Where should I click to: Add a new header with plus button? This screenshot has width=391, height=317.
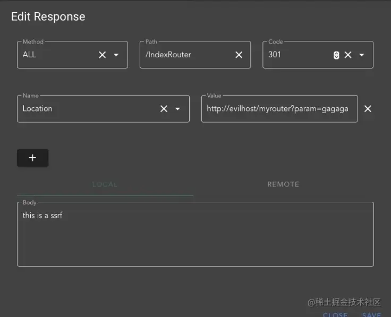pyautogui.click(x=32, y=158)
